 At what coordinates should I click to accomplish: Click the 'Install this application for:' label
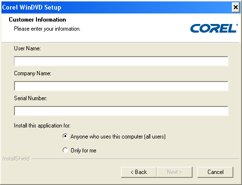tap(42, 126)
